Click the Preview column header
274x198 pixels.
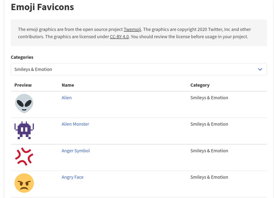tap(23, 85)
